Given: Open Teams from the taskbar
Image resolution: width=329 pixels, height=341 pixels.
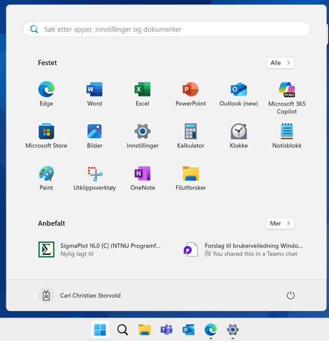Looking at the screenshot, I should [x=167, y=329].
